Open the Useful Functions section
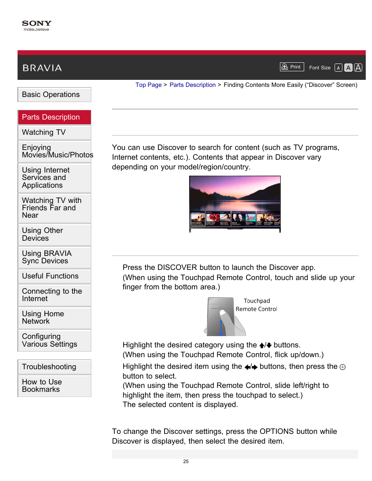372x481 pixels. [55, 276]
